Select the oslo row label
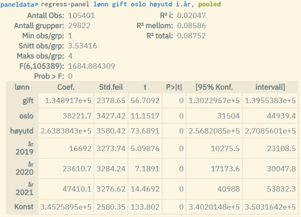The width and height of the screenshot is (301, 217). point(26,116)
